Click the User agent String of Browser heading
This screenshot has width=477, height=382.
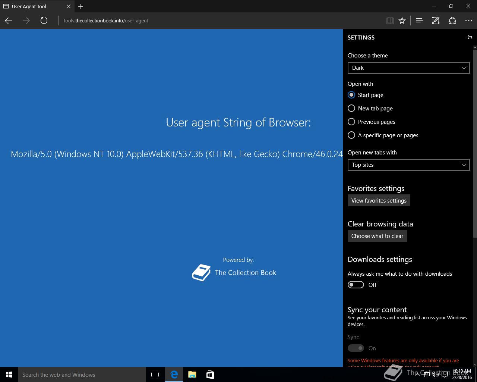point(238,122)
